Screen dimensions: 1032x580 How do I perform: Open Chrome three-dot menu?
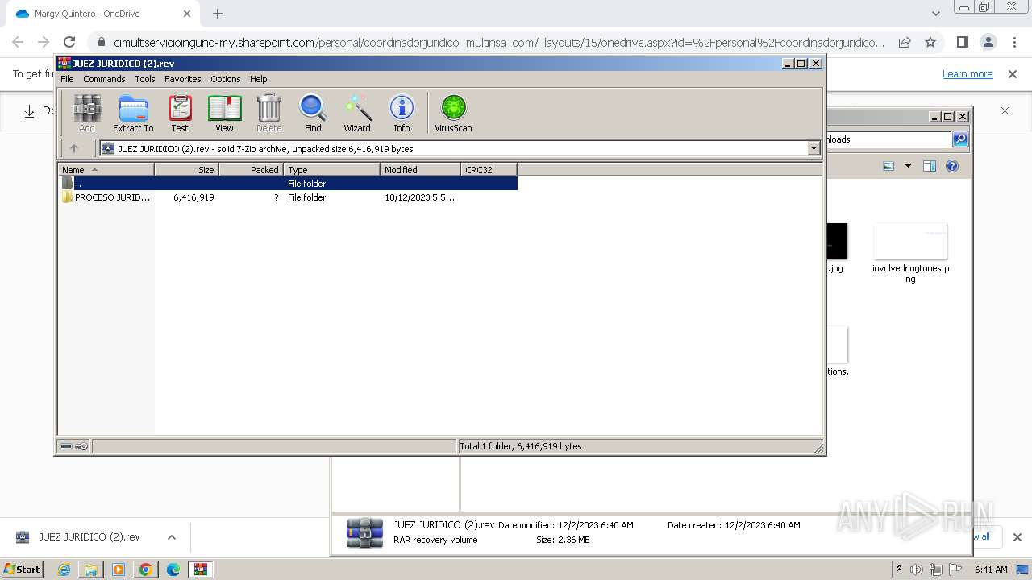pyautogui.click(x=1013, y=42)
